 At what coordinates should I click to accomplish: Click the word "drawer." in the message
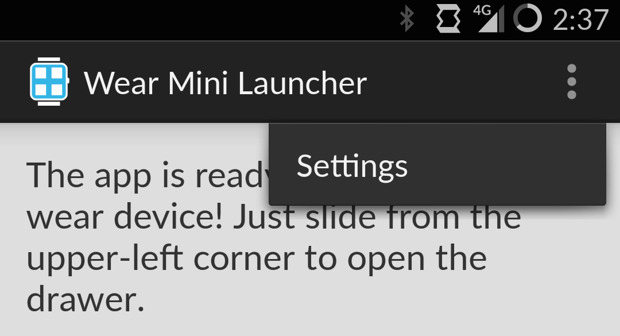[x=86, y=300]
